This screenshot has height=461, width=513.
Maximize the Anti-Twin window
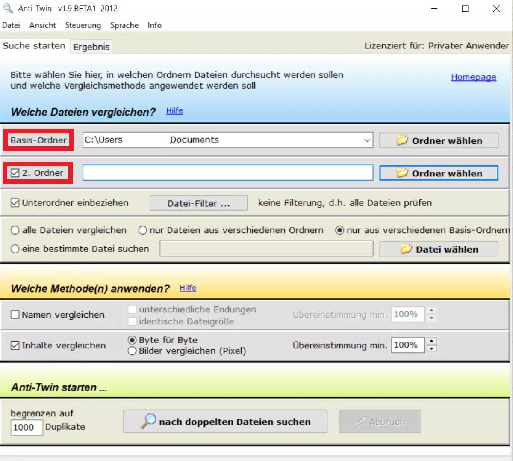[465, 9]
